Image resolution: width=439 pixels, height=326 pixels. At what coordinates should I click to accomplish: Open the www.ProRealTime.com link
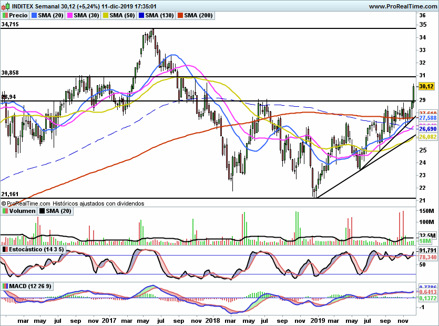click(x=403, y=6)
